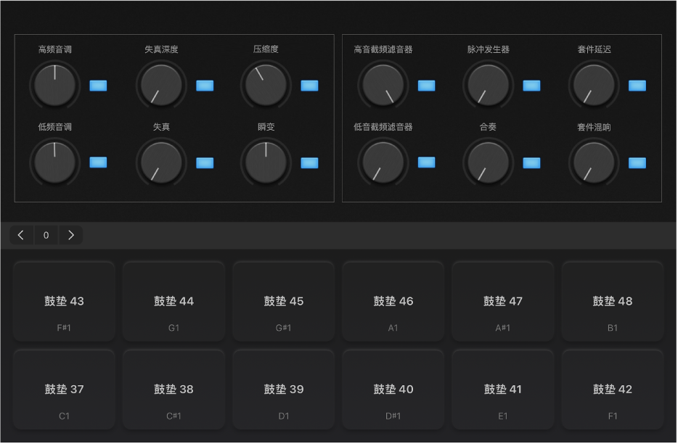This screenshot has width=678, height=444.
Task: Click the 高音截频滤音器 knob
Action: point(383,85)
